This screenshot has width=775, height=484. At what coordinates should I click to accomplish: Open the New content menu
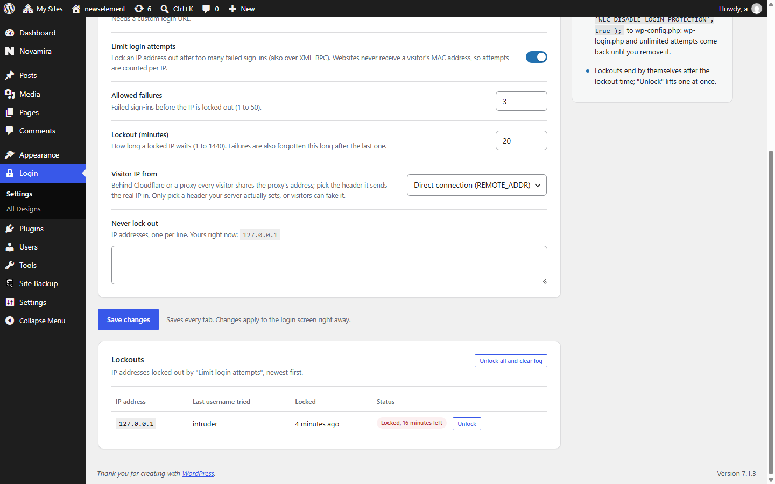(x=242, y=9)
